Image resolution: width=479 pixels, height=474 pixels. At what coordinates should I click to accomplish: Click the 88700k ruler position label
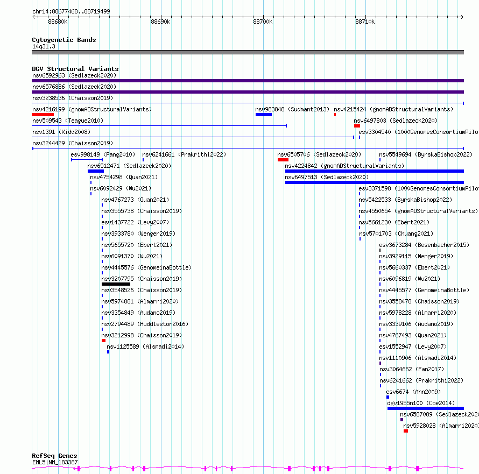coord(263,22)
